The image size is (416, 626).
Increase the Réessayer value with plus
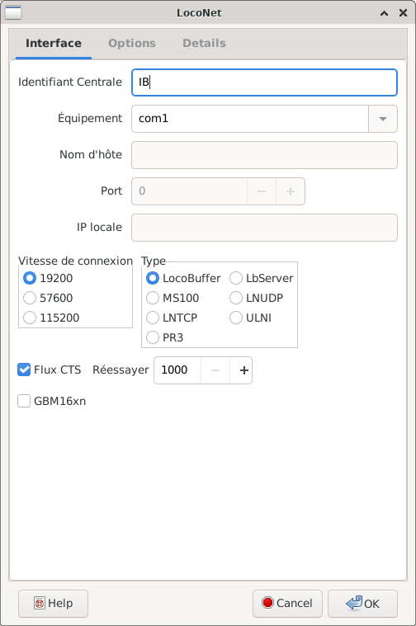coord(244,370)
